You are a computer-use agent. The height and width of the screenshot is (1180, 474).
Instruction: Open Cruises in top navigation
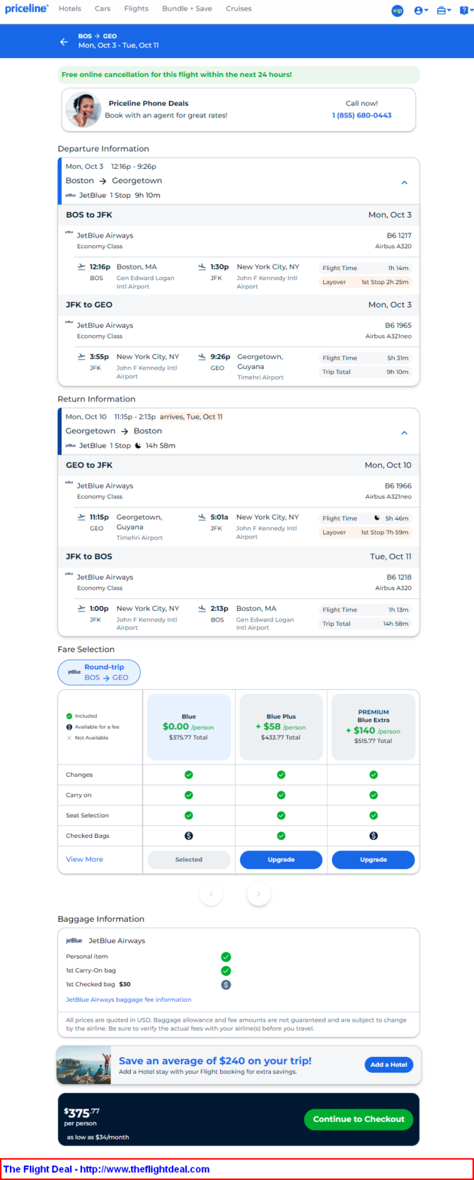pyautogui.click(x=239, y=9)
